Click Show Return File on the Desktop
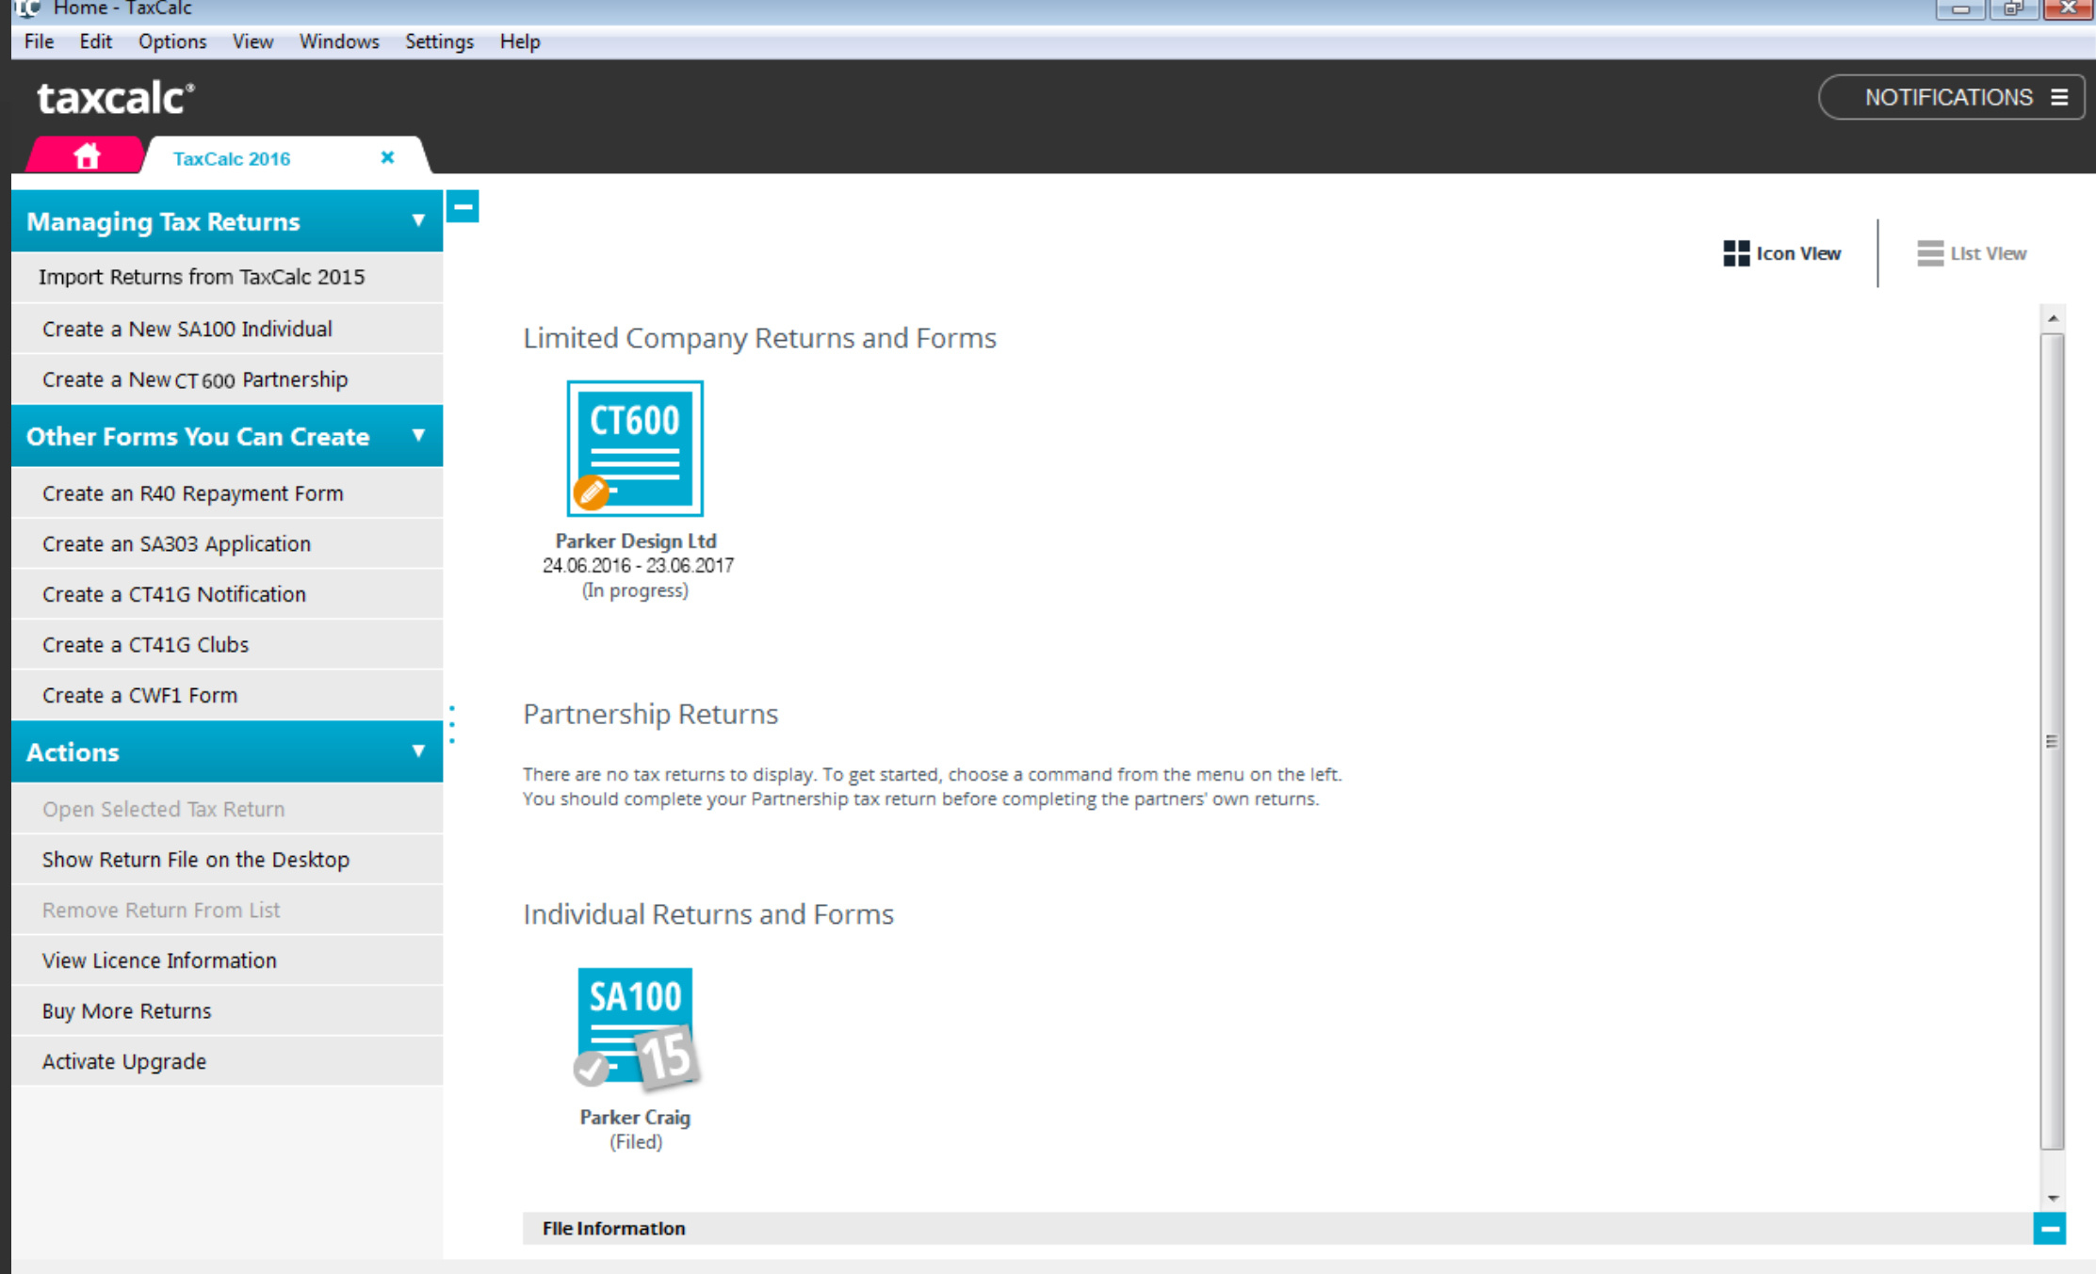The width and height of the screenshot is (2096, 1274). coord(227,860)
